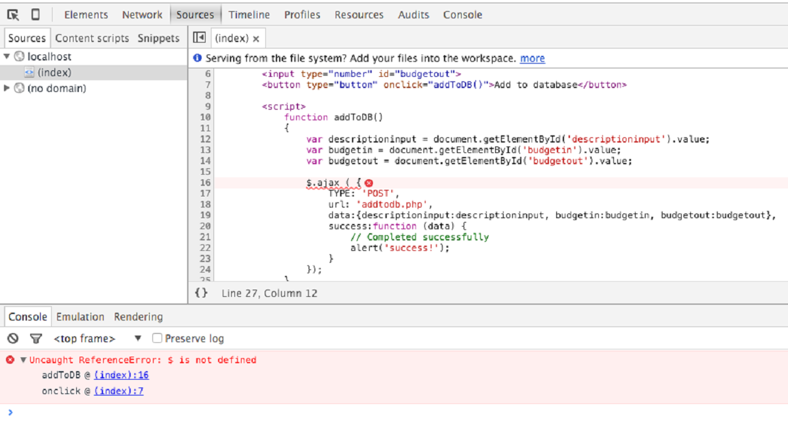Collapse the localhost tree node
This screenshot has height=425, width=788.
7,56
